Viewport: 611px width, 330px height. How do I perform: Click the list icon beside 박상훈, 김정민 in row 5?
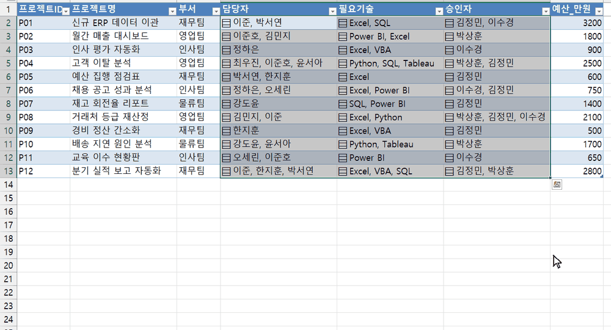(449, 63)
